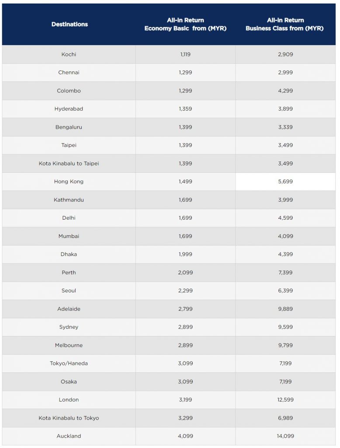Select Hyderabad economy fare 1,359
340x448 pixels.
(185, 109)
